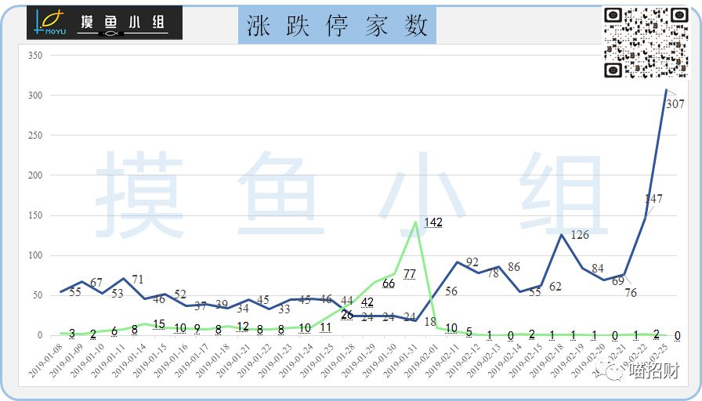Click the data label 37

[200, 306]
